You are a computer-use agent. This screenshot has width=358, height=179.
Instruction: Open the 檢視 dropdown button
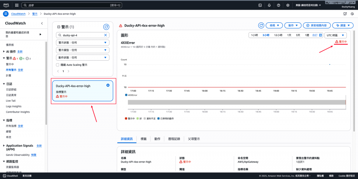[275, 26]
